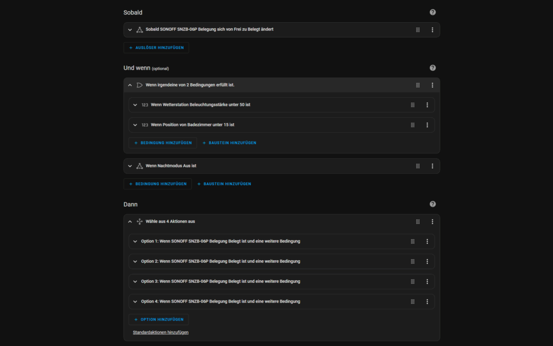The width and height of the screenshot is (553, 346).
Task: Open three-dot menu for Option 1
Action: [x=427, y=241]
